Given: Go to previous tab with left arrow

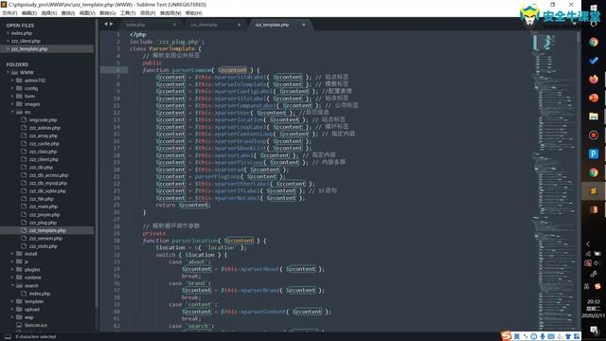Looking at the screenshot, I should 105,24.
